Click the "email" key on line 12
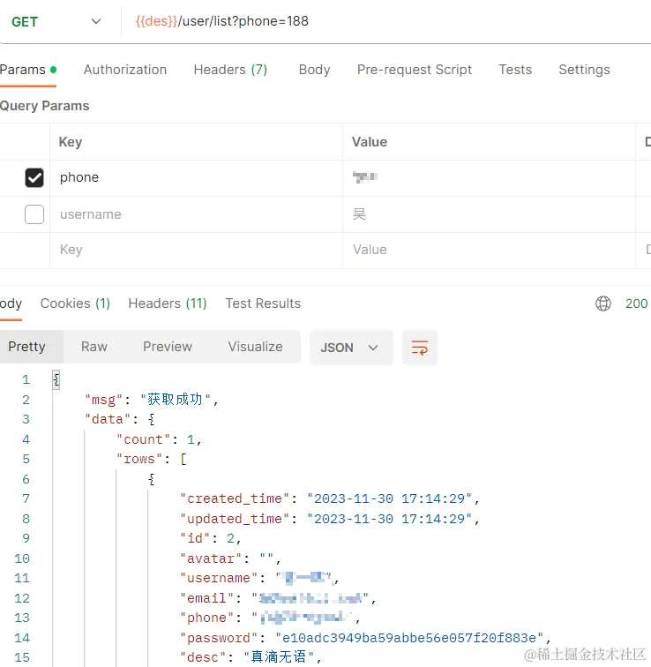The height and width of the screenshot is (667, 651). [x=206, y=598]
